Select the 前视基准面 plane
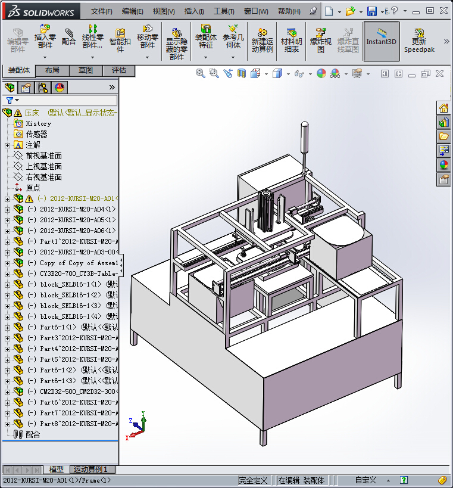The height and width of the screenshot is (488, 453). 44,156
